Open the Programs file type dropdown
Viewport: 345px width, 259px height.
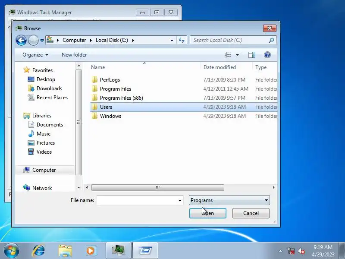229,200
